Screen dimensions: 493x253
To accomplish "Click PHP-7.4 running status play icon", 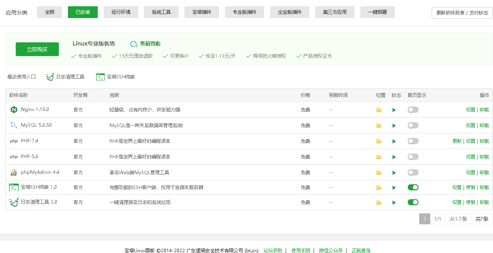I will [x=394, y=141].
